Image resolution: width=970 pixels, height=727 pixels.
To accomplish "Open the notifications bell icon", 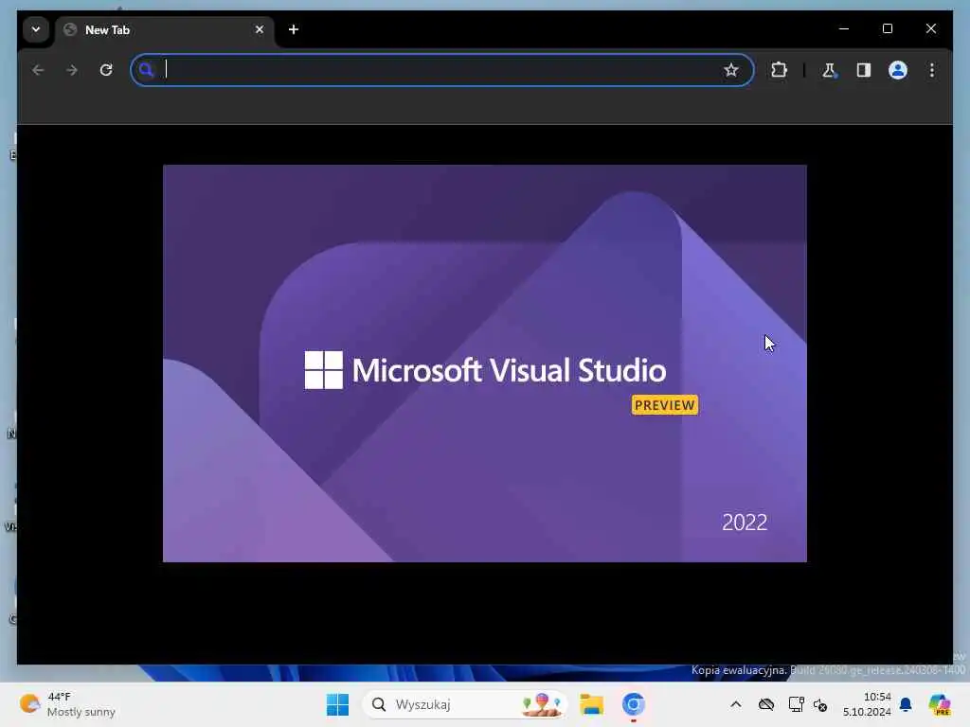I will click(x=906, y=704).
